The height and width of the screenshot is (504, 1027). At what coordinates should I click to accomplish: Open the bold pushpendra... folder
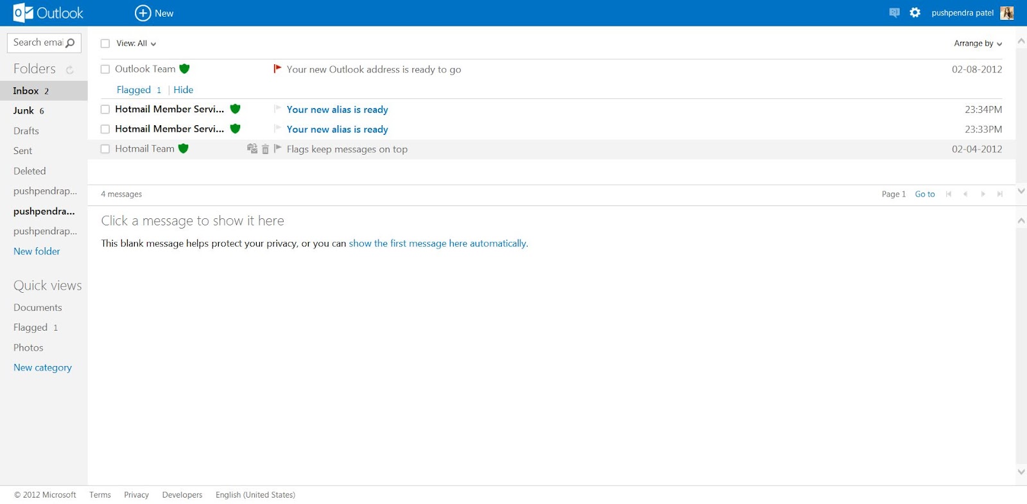44,211
